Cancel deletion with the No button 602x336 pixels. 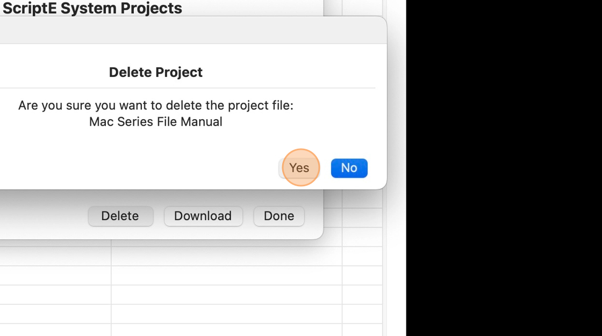point(349,168)
